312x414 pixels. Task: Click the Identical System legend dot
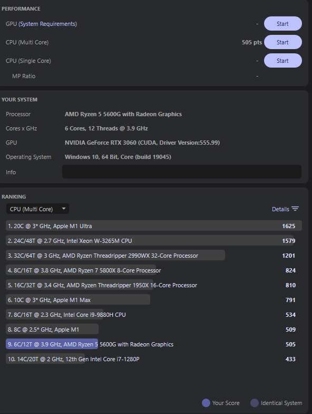(254, 403)
